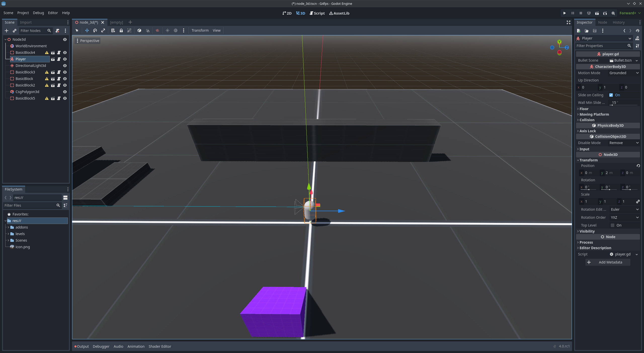
Task: Select the Move tool in the 3D viewport
Action: [87, 30]
